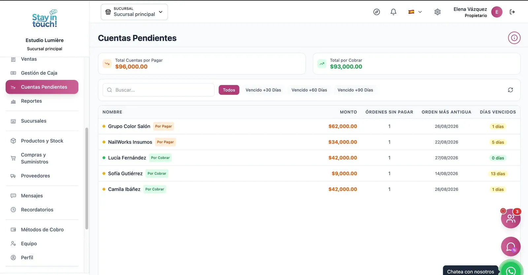
Task: Select the Camila Ibáñez account
Action: 309,189
